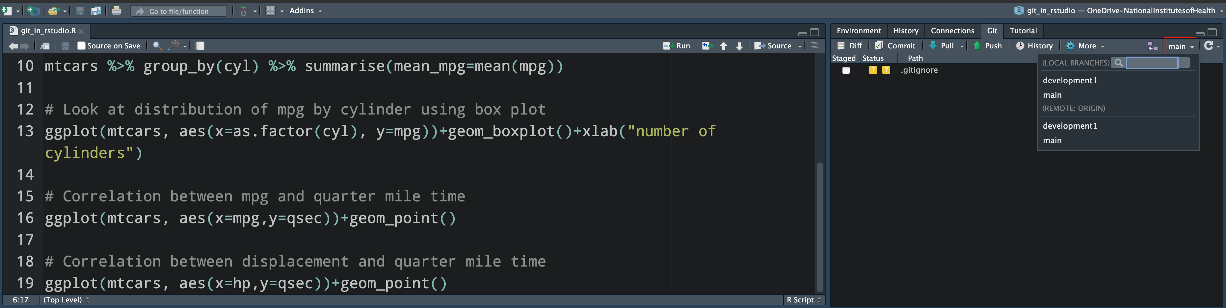The width and height of the screenshot is (1226, 308).
Task: Expand the More git options dropdown
Action: click(1086, 46)
